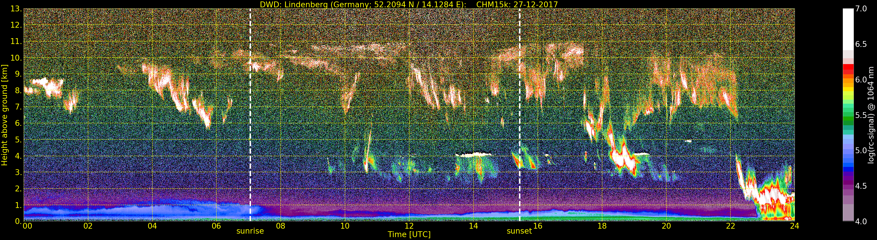Click the x-axis tick label '24'
This screenshot has width=877, height=240.
click(795, 226)
